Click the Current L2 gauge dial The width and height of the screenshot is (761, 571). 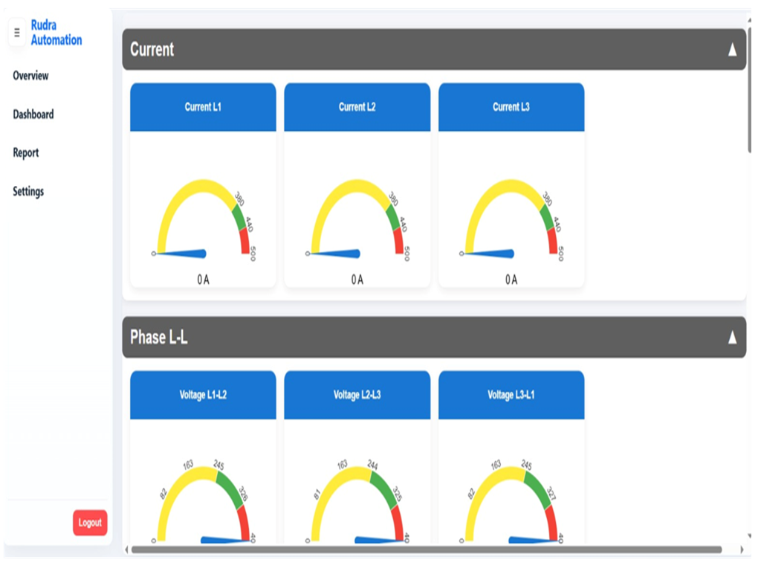[x=357, y=221]
